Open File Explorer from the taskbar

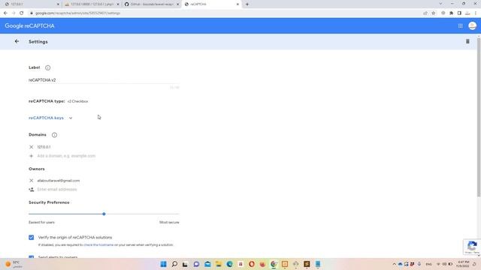pos(219,264)
